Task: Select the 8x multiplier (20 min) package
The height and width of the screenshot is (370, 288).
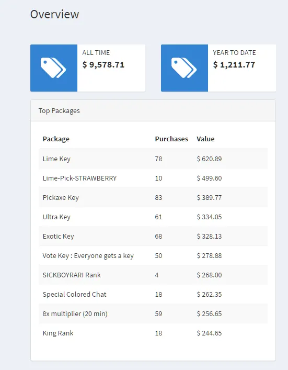Action: click(75, 313)
